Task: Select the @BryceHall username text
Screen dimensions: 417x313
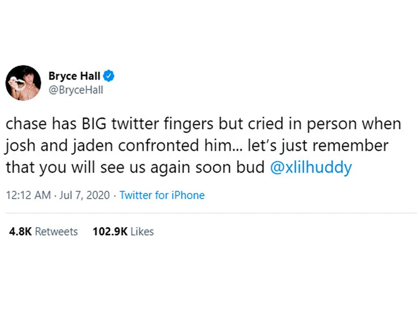Action: pyautogui.click(x=76, y=90)
